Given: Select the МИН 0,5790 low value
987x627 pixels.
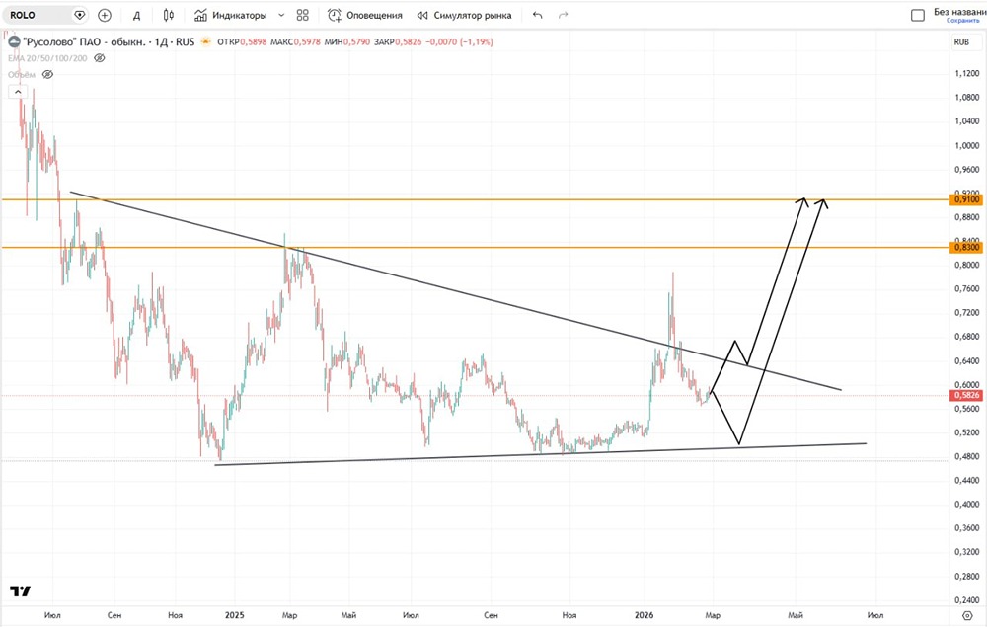Looking at the screenshot, I should tap(346, 42).
